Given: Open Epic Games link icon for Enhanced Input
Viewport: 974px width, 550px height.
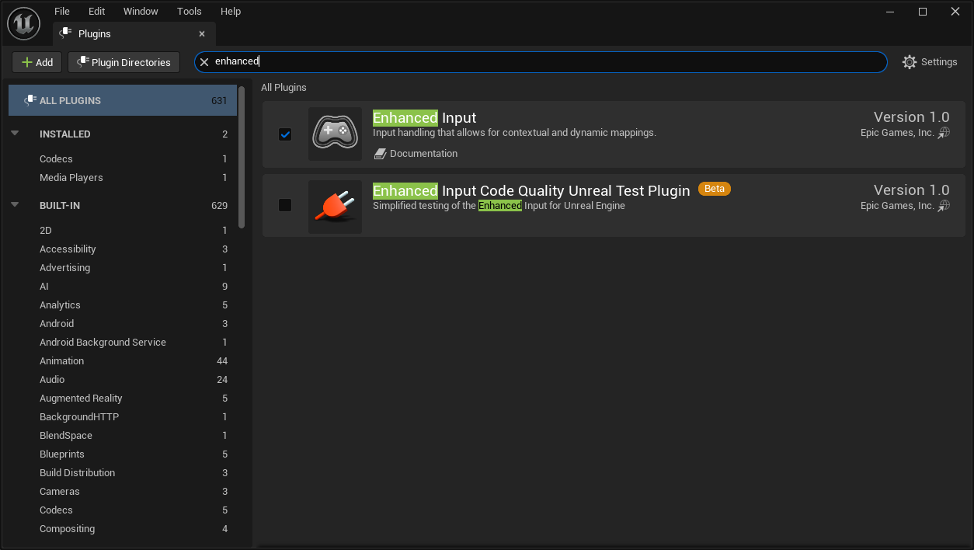Looking at the screenshot, I should 944,133.
